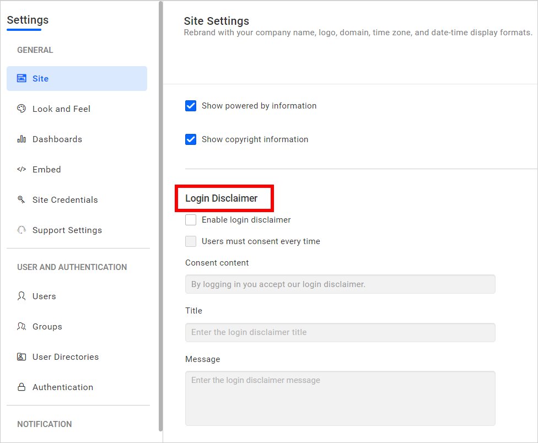Viewport: 538px width, 443px height.
Task: Toggle Users must consent every time
Action: (191, 241)
